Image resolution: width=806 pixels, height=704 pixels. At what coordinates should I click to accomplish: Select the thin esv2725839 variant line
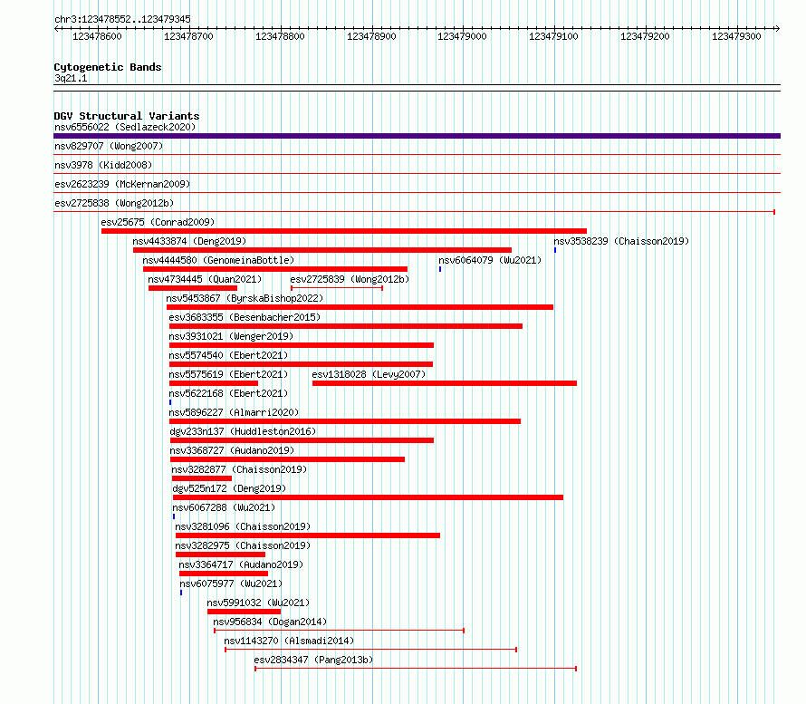337,288
